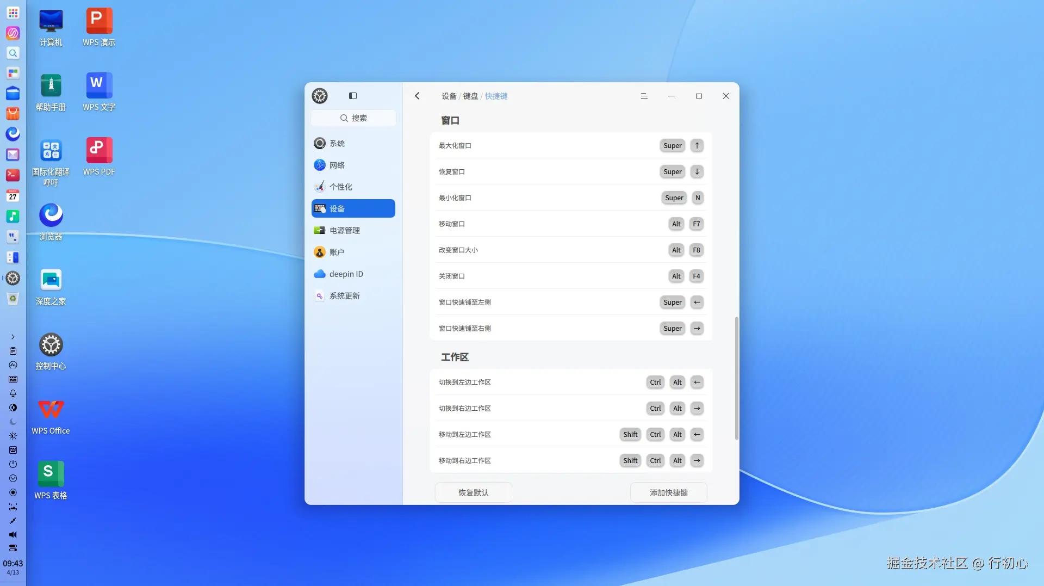Viewport: 1044px width, 586px height.
Task: Click the N key of 最小化窗口
Action: tap(698, 198)
